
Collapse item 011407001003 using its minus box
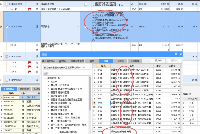pos(7,4)
